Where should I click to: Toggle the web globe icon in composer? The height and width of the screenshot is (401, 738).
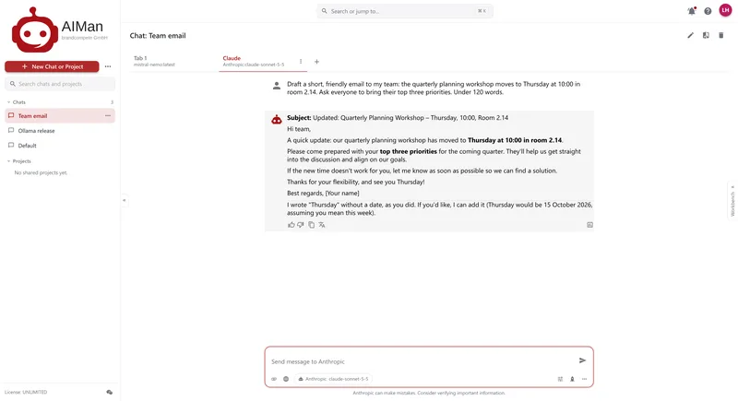[286, 379]
